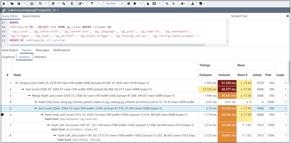Click the Paste rows icon
The image size is (291, 143).
point(64,4)
